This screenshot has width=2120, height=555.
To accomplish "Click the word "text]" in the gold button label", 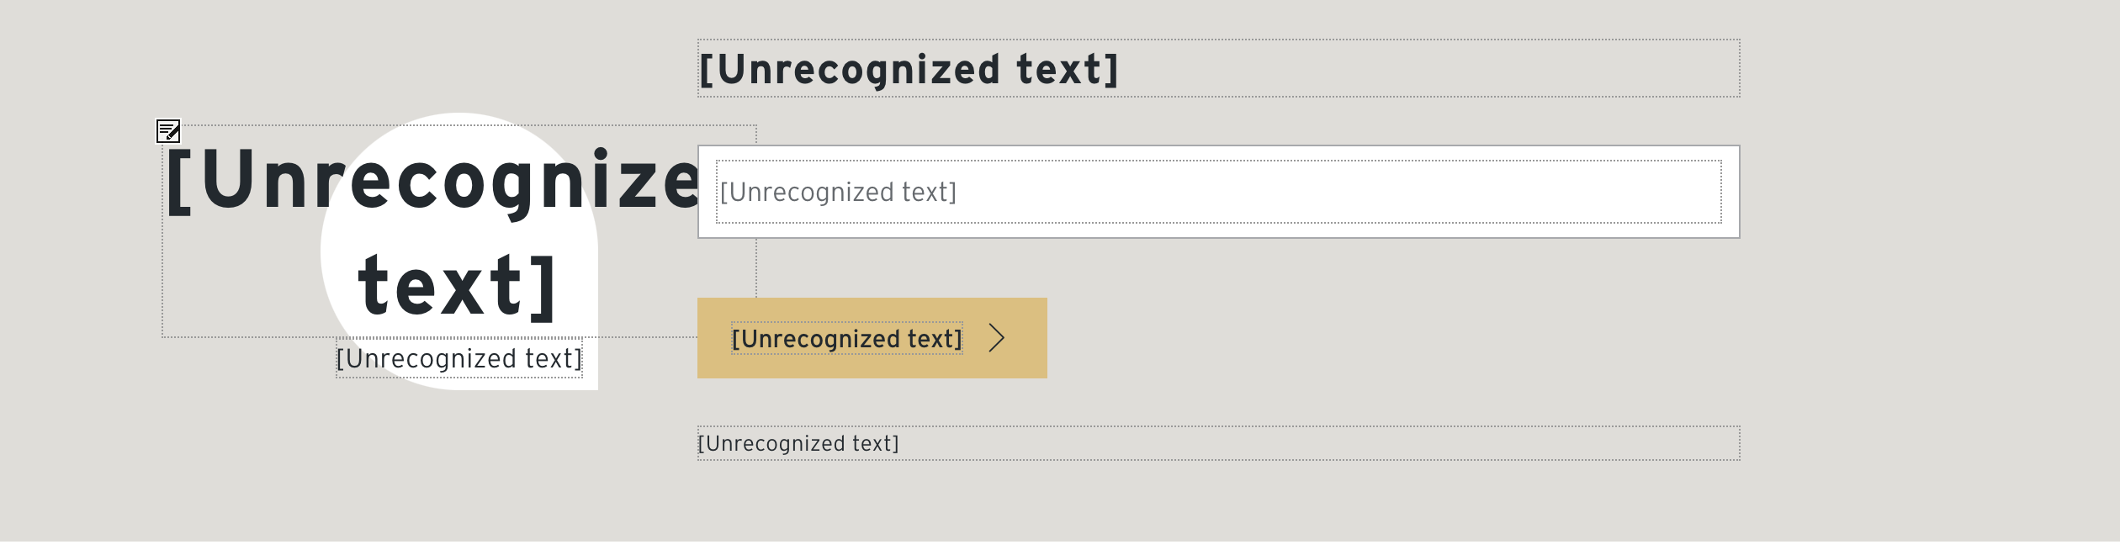I will (935, 339).
